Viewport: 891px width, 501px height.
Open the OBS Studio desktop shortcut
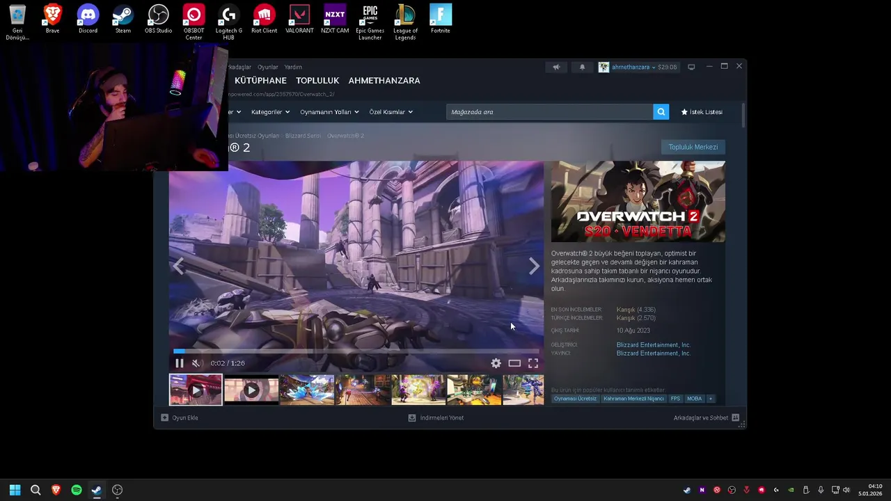[158, 19]
